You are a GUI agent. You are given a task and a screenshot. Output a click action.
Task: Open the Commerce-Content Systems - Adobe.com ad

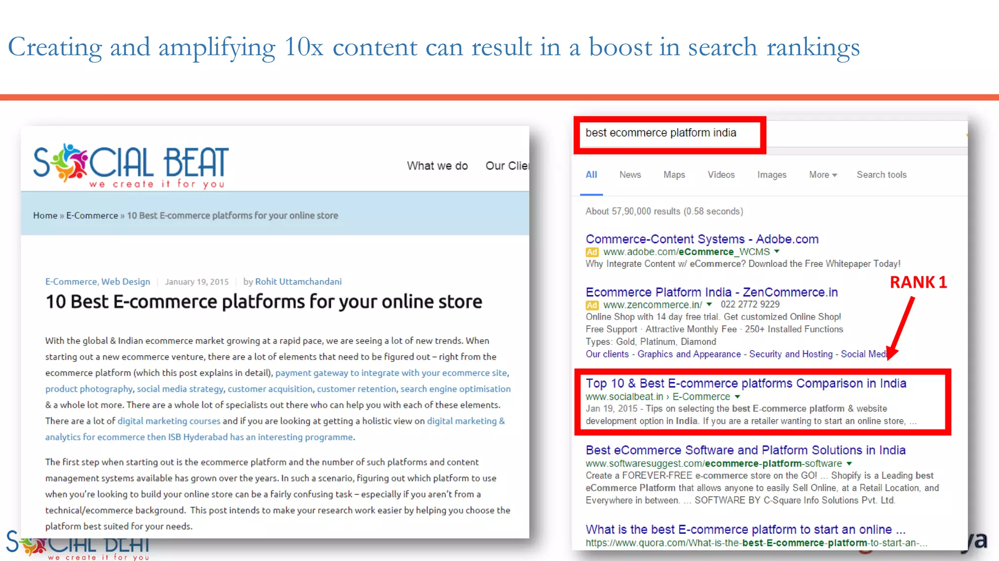[x=702, y=239]
